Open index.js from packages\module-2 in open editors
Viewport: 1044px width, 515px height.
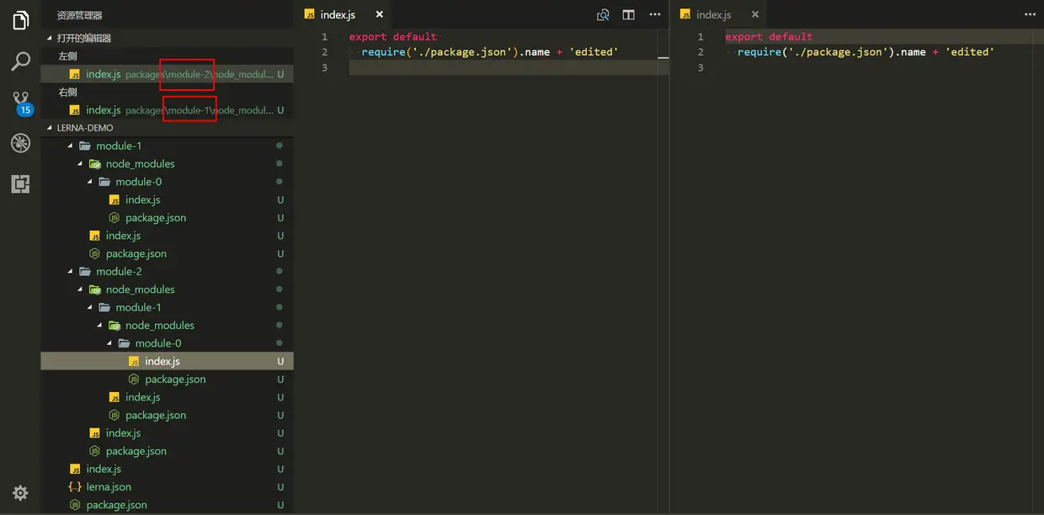tap(167, 74)
